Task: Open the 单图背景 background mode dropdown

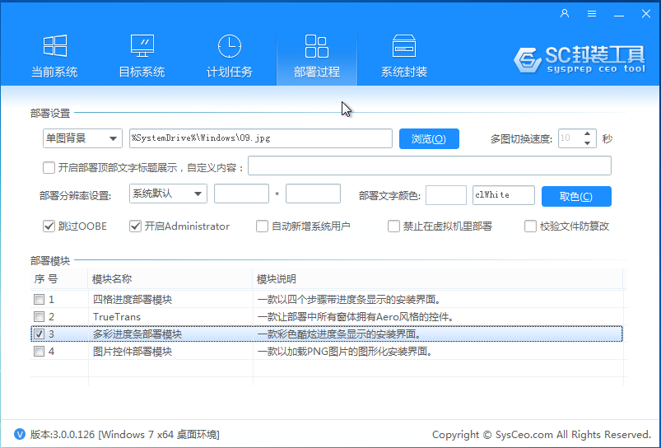Action: (82, 138)
